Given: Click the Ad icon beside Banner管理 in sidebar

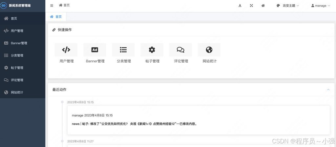Looking at the screenshot, I should coord(6,43).
